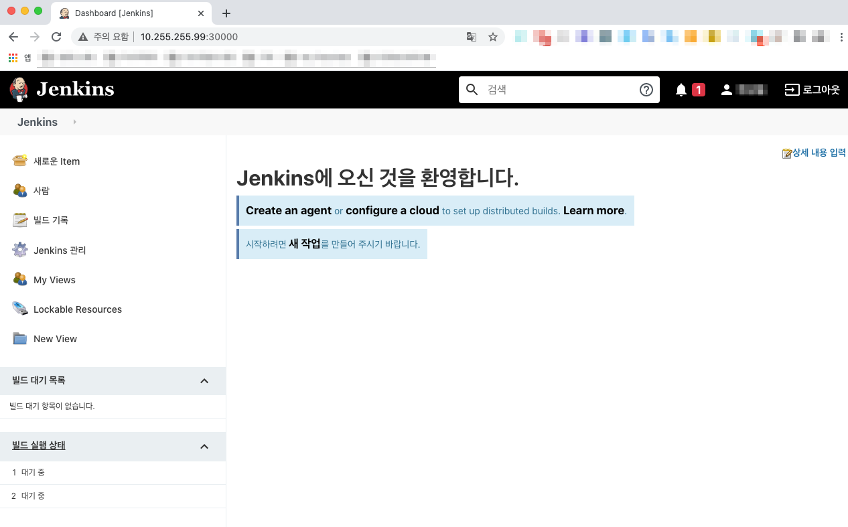This screenshot has height=527, width=848.
Task: Open a new browser tab
Action: [226, 13]
